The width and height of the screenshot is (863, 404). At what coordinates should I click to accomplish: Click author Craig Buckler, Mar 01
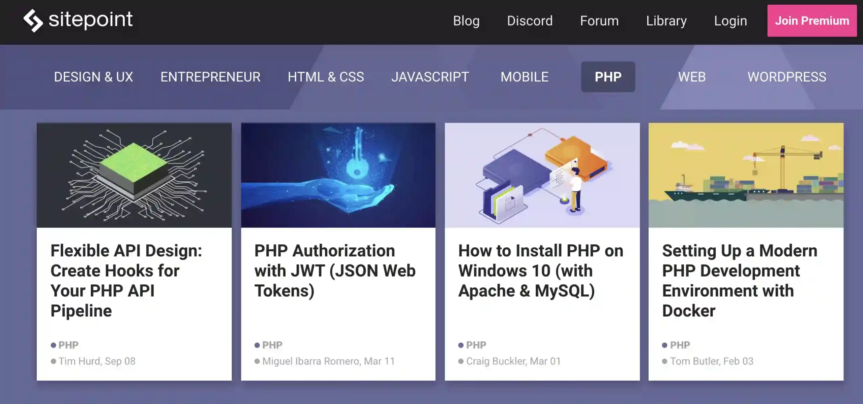coord(513,361)
